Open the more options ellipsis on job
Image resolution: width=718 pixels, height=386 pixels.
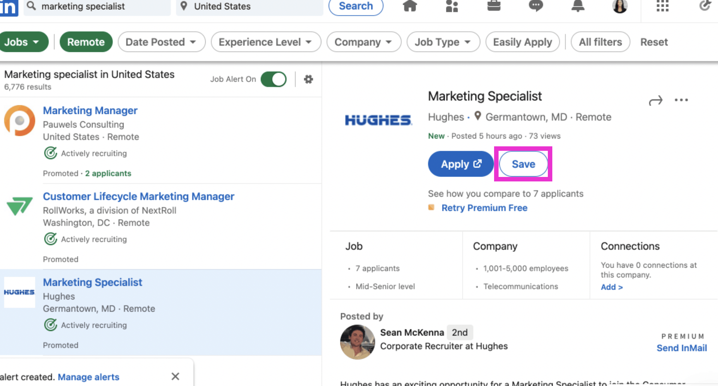(x=681, y=100)
